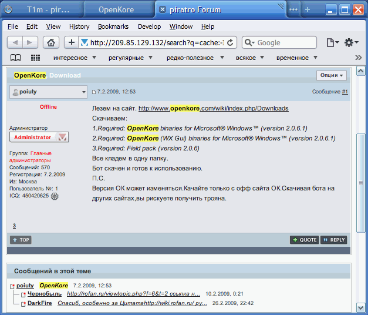Click the site favicon in address bar
This screenshot has width=368, height=315.
(x=85, y=42)
